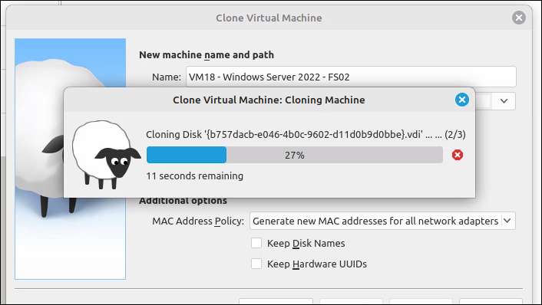Enable the Keep Disk Names checkbox
This screenshot has height=305, width=542.
click(256, 243)
